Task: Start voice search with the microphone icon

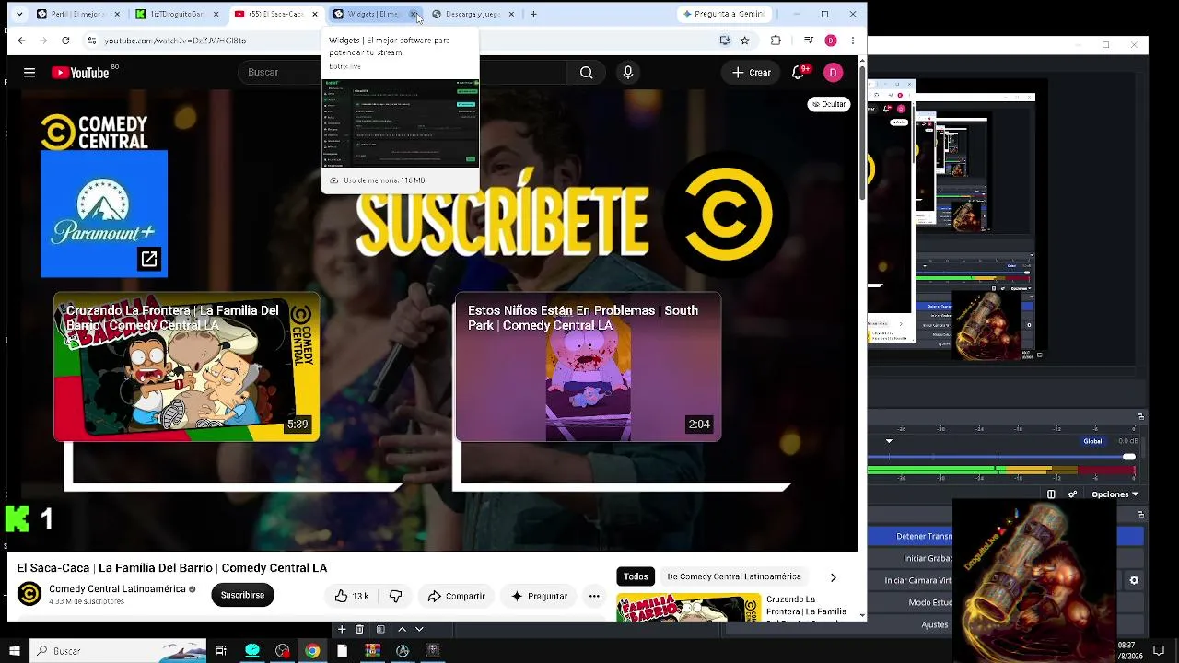Action: (628, 73)
